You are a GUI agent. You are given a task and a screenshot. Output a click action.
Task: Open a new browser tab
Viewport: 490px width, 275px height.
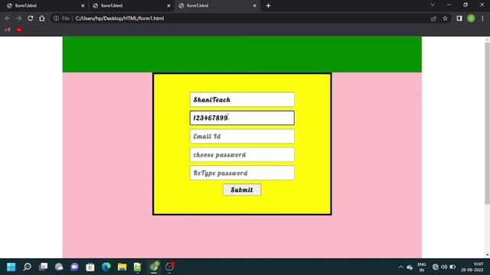coord(268,5)
